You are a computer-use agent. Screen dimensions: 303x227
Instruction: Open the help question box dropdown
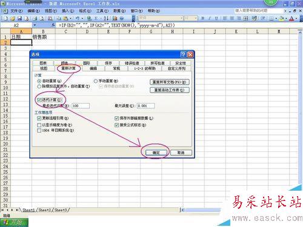click(285, 10)
